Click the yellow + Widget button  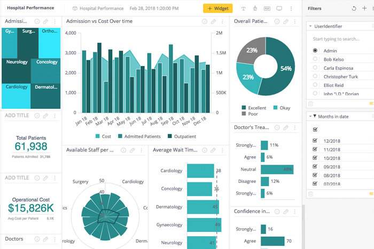[218, 9]
